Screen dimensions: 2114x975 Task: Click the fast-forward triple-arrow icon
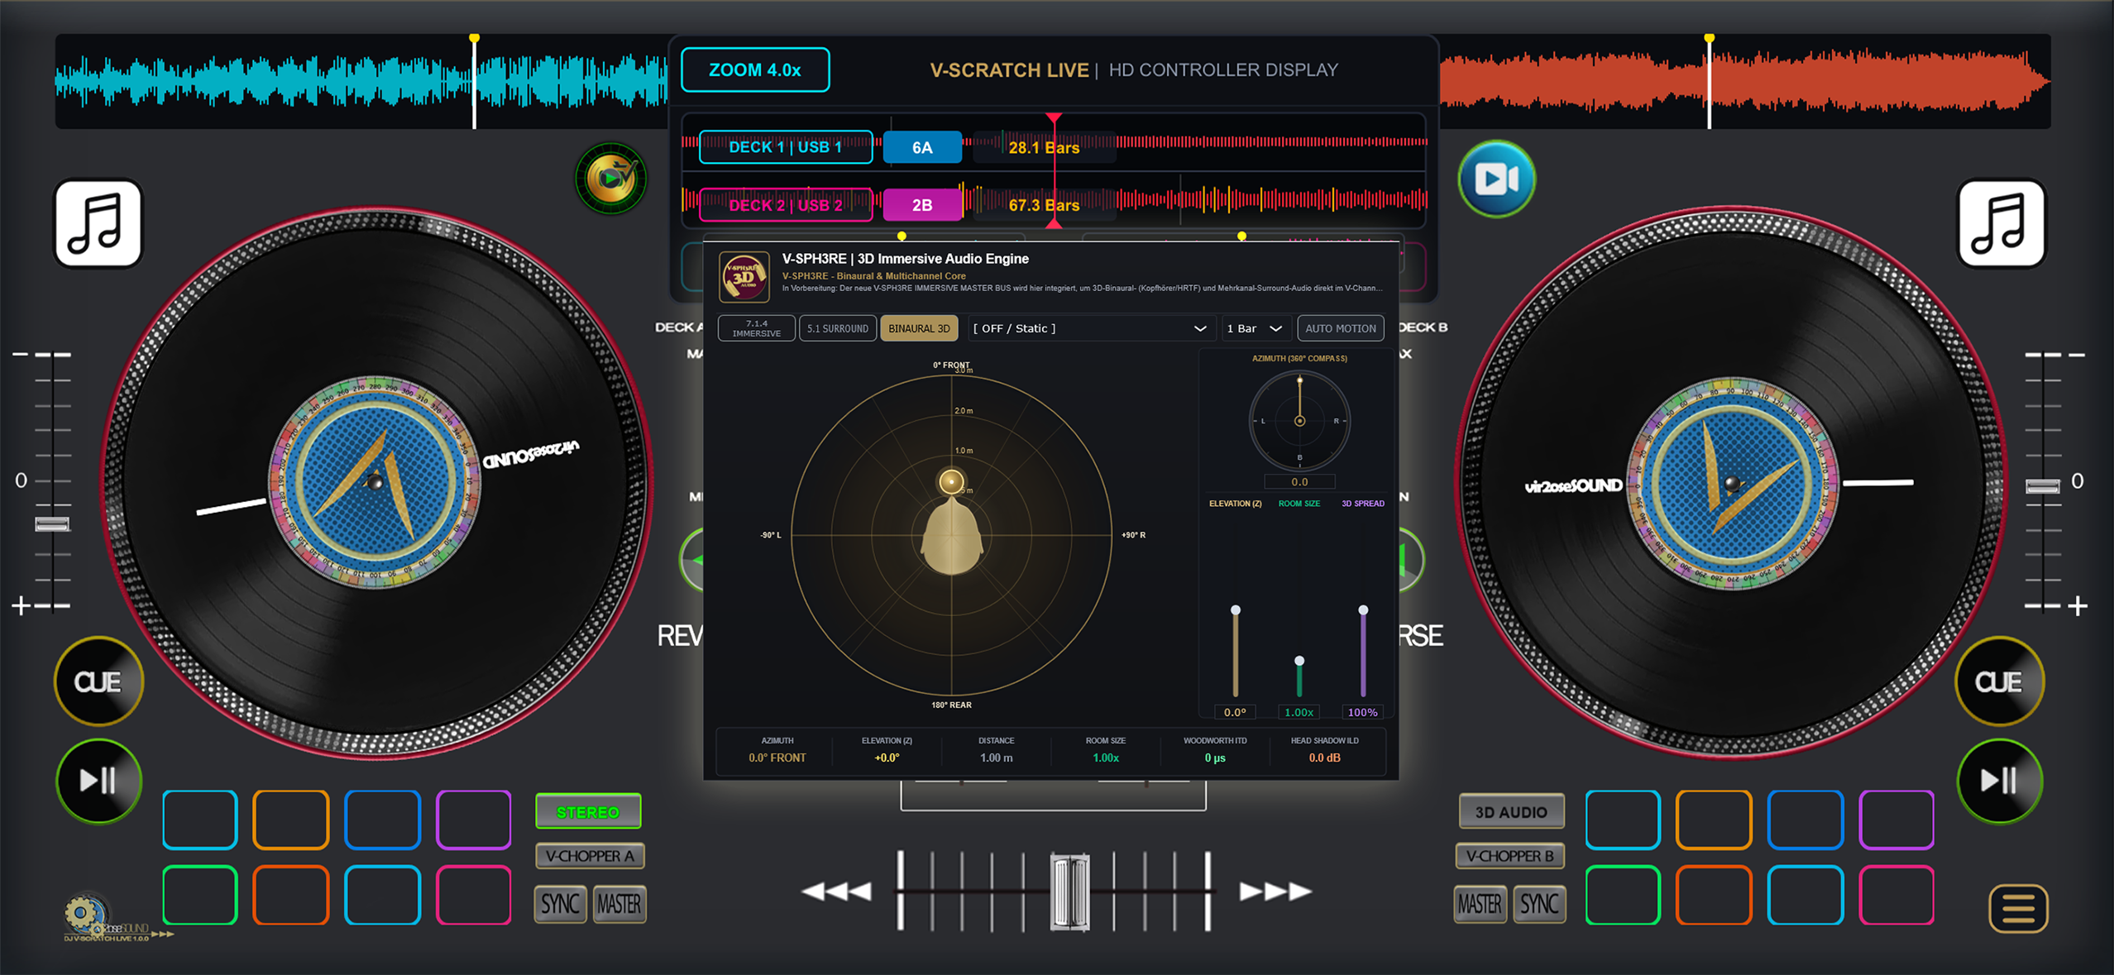(x=1275, y=891)
